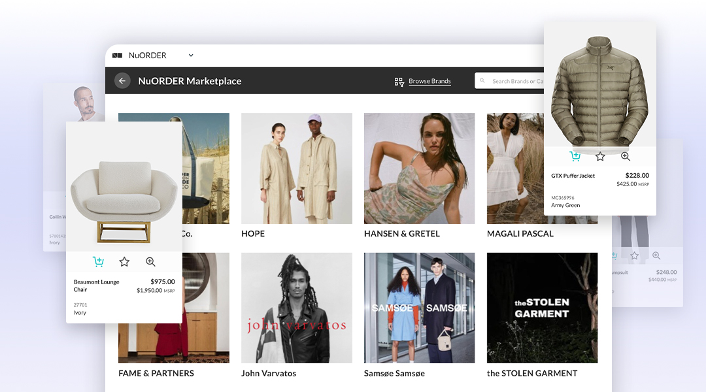706x392 pixels.
Task: Add Beaumont Lounge Chair to cart
Action: coord(98,262)
